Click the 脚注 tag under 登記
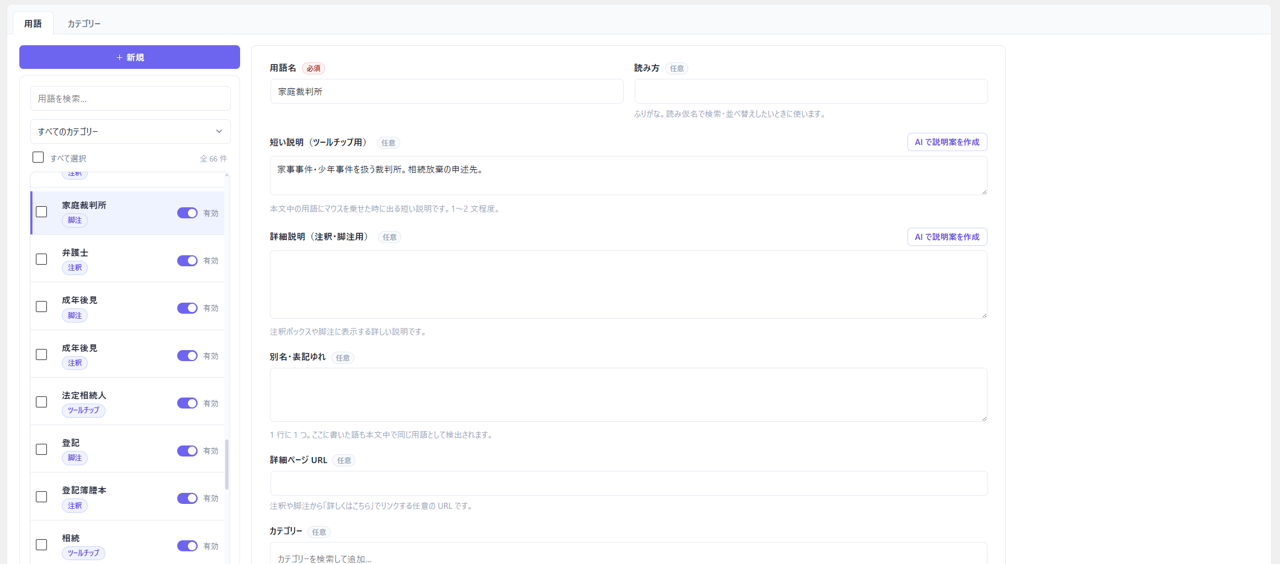This screenshot has height=564, width=1280. tap(75, 458)
